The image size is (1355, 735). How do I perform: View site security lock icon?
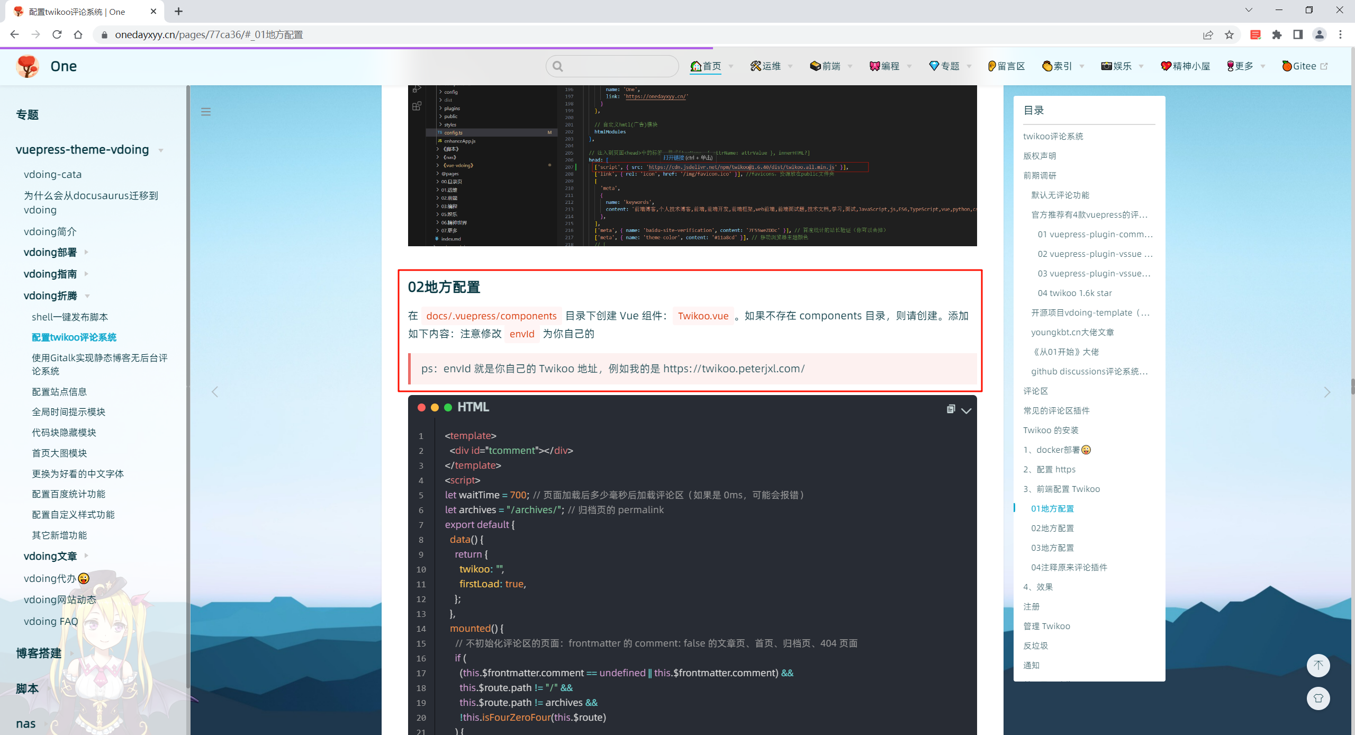pyautogui.click(x=104, y=34)
